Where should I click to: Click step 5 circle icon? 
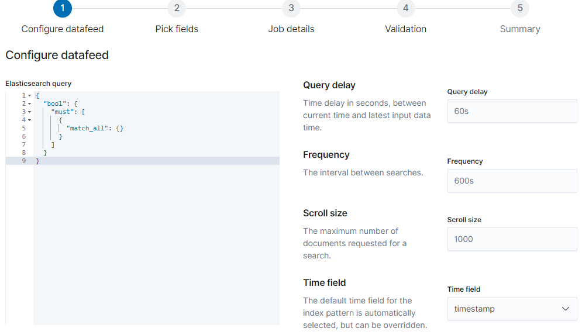pyautogui.click(x=520, y=8)
